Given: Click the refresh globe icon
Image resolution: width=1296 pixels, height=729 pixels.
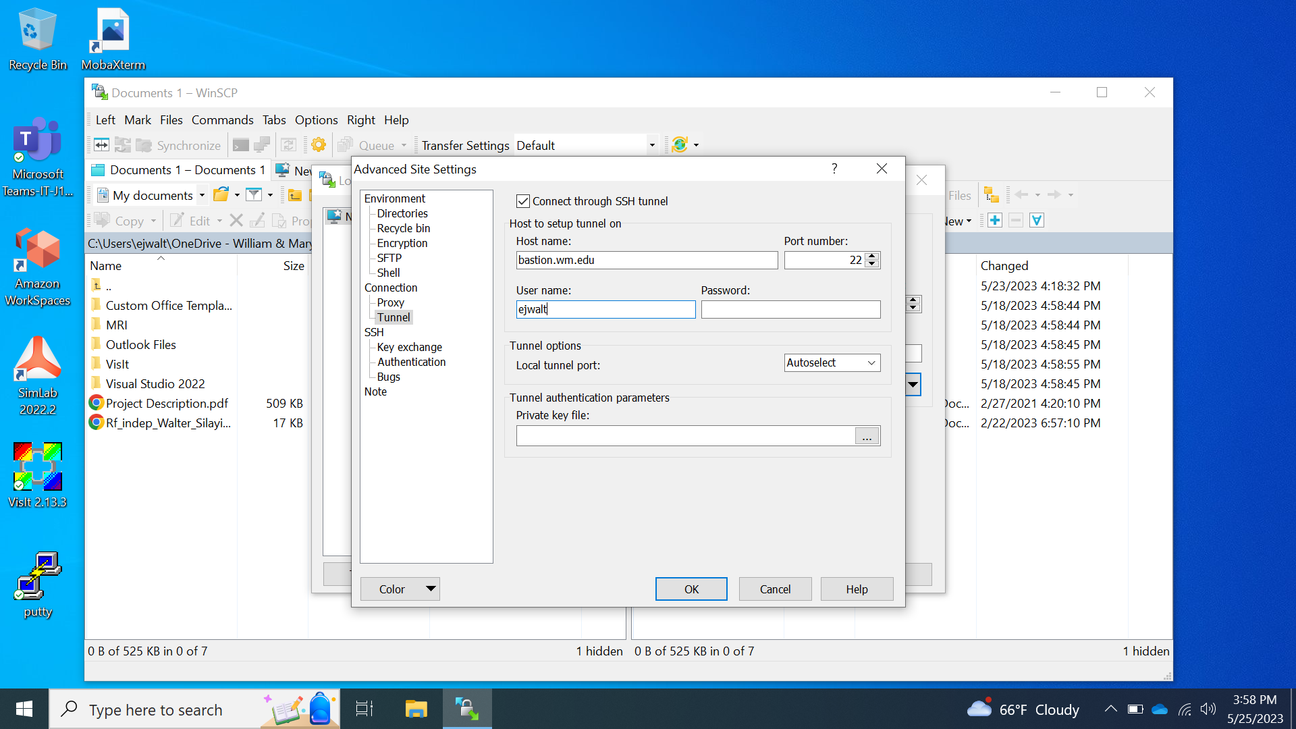Looking at the screenshot, I should coord(680,145).
